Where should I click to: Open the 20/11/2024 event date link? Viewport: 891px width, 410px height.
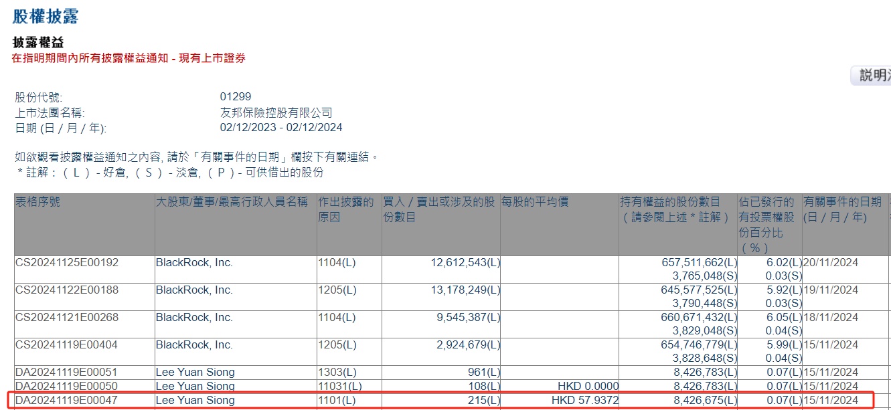click(831, 263)
